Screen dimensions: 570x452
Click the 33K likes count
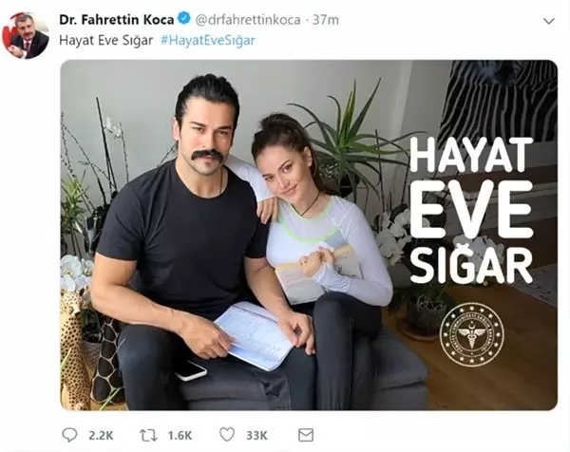point(256,435)
